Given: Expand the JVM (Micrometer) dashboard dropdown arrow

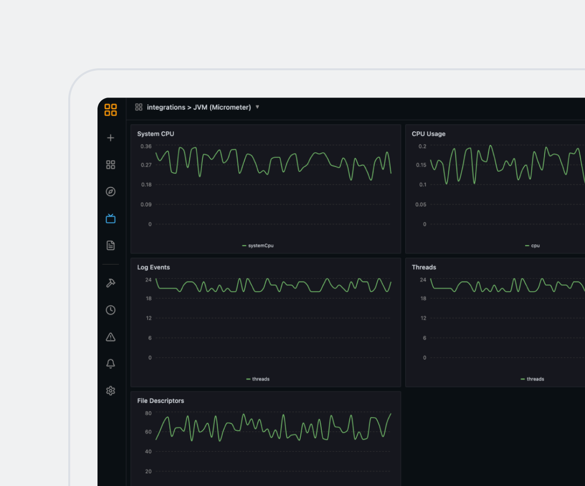Looking at the screenshot, I should coord(257,107).
